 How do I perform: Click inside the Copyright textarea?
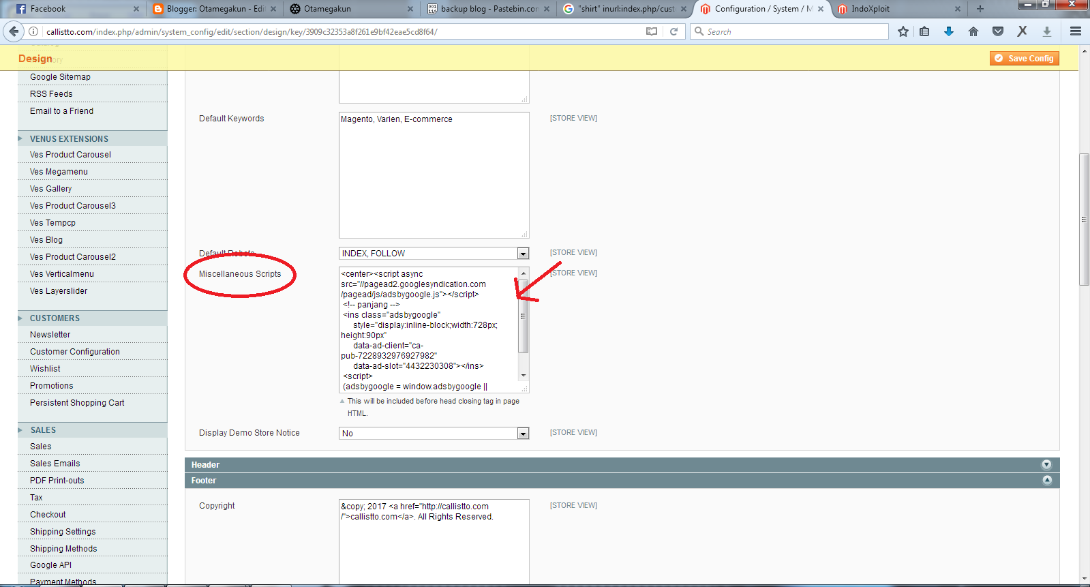pyautogui.click(x=434, y=542)
